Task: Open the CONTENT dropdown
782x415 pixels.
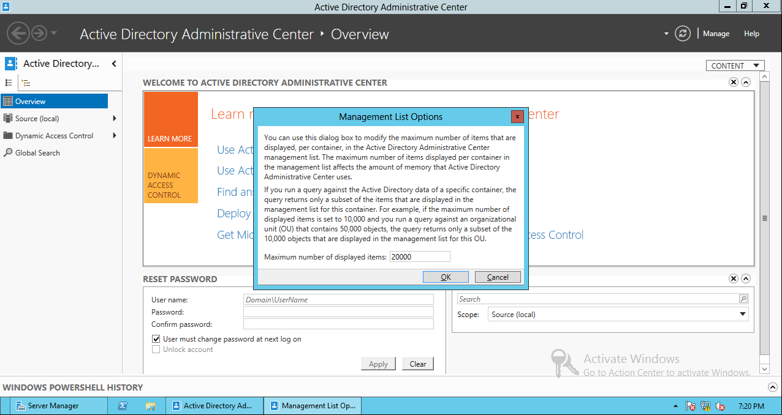Action: [x=735, y=65]
